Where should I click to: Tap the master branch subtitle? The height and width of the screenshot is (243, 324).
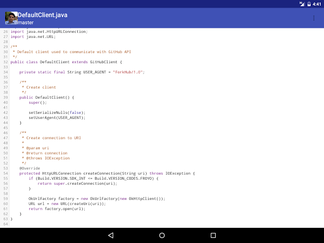(x=26, y=23)
